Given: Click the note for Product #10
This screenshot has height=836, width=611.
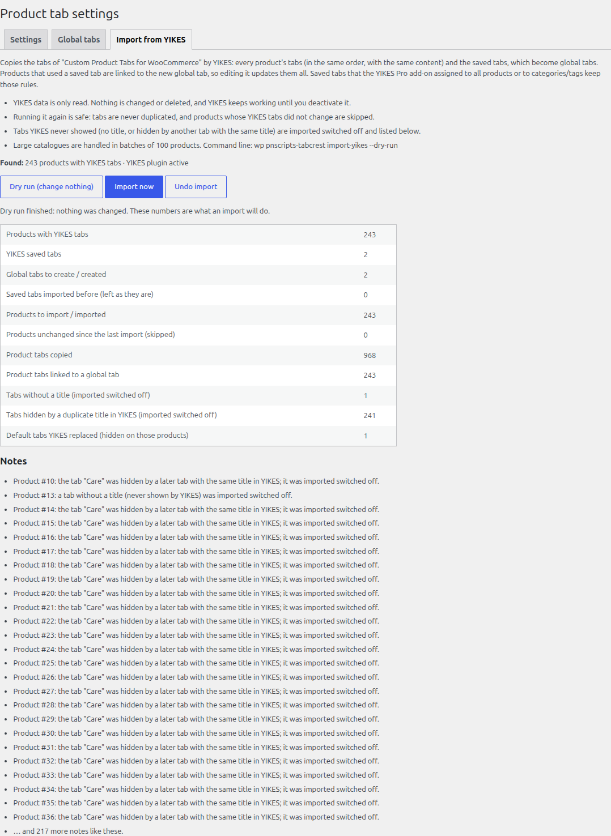Looking at the screenshot, I should pyautogui.click(x=196, y=481).
